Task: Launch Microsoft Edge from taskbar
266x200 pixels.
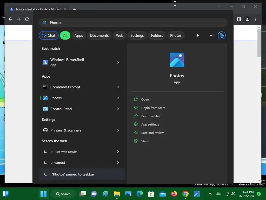Action: click(139, 194)
